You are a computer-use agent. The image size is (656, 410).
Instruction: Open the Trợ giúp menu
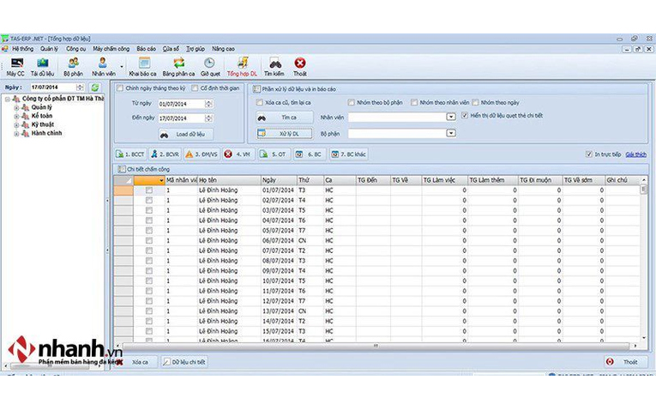coord(196,49)
